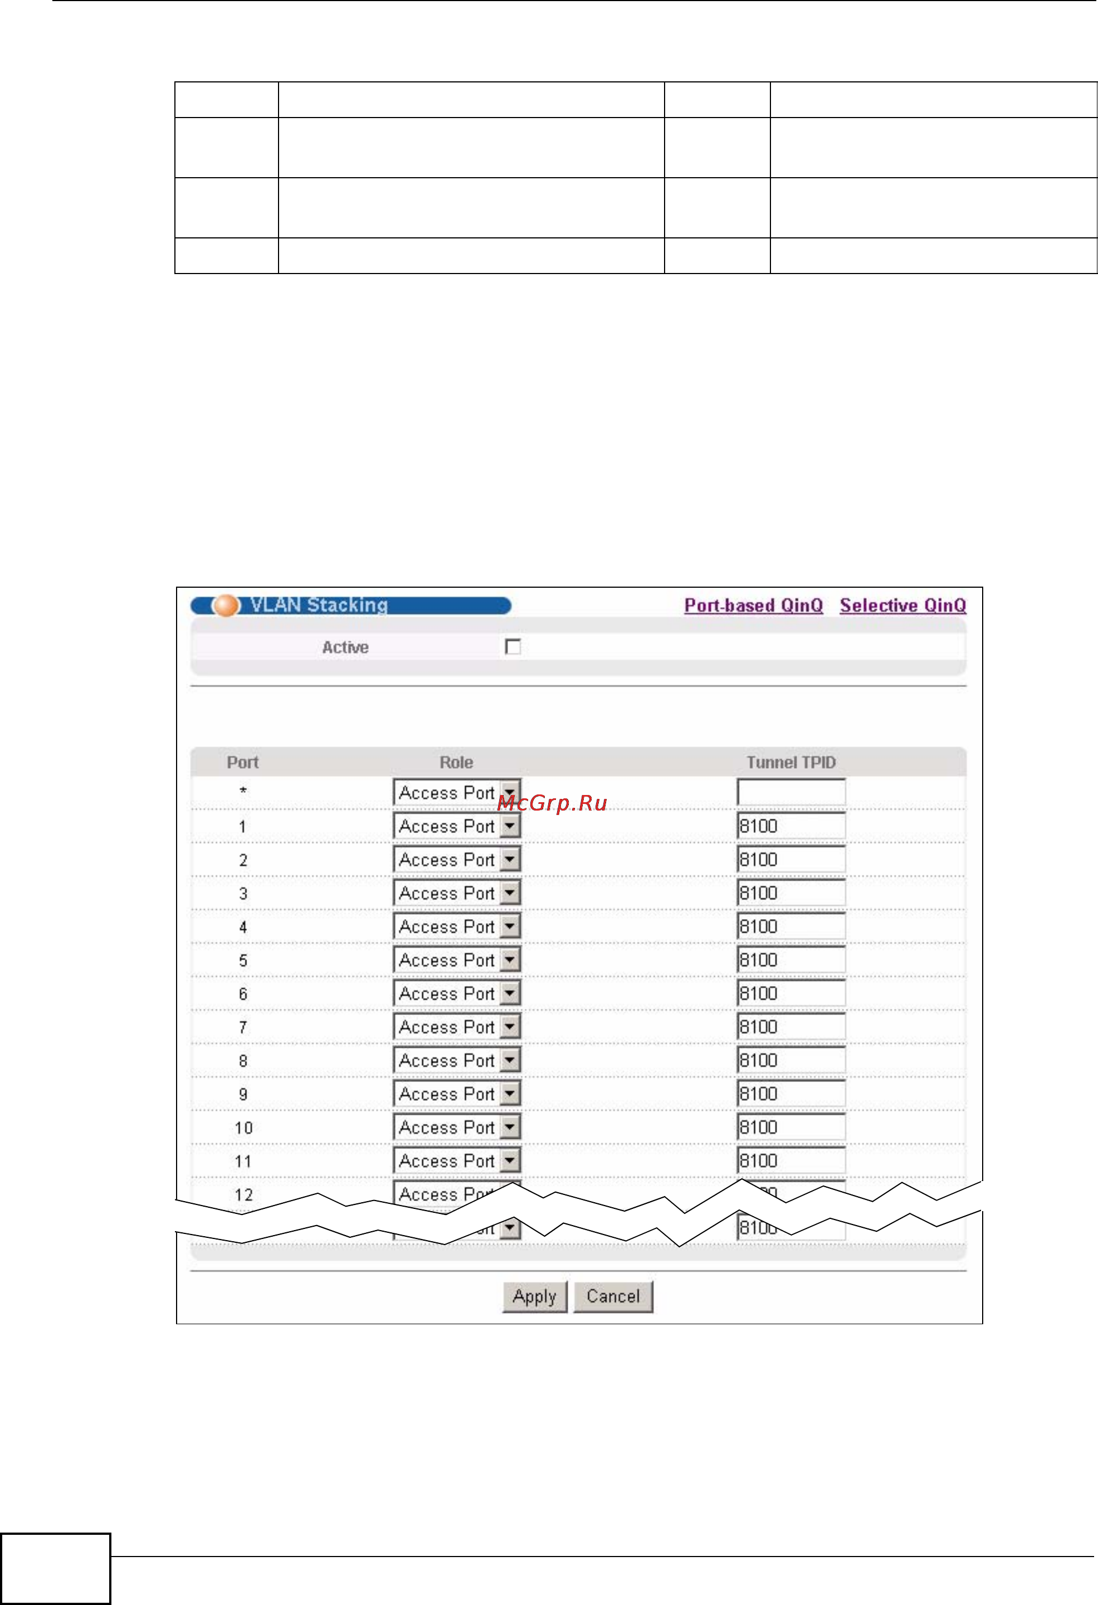The image size is (1098, 1605).
Task: Click the Apply button
Action: point(534,1296)
